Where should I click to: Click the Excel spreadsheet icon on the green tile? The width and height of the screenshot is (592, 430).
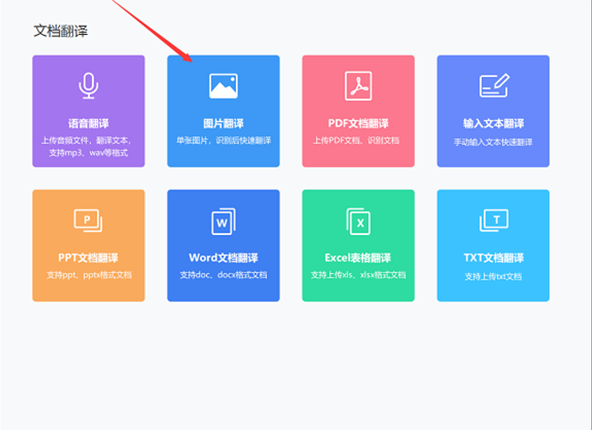[358, 221]
